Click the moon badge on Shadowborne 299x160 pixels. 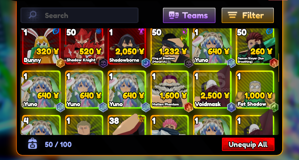[146, 63]
